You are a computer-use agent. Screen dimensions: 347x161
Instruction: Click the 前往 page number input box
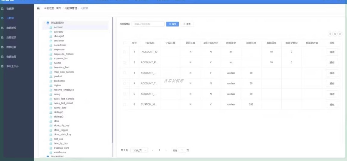(182, 151)
